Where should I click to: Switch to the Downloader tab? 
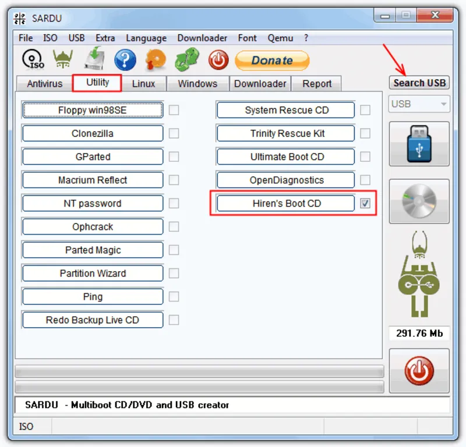(x=260, y=84)
